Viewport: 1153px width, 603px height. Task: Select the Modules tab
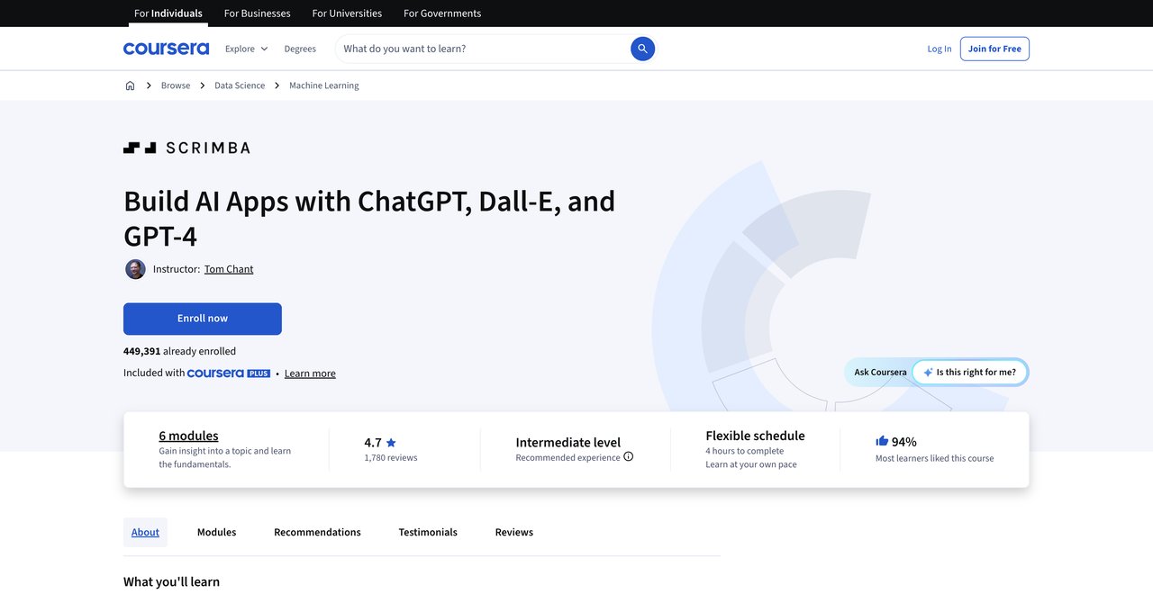click(217, 532)
